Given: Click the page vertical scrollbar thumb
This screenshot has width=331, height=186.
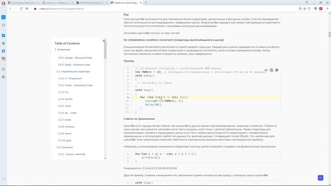Looking at the screenshot, I should pos(329,35).
